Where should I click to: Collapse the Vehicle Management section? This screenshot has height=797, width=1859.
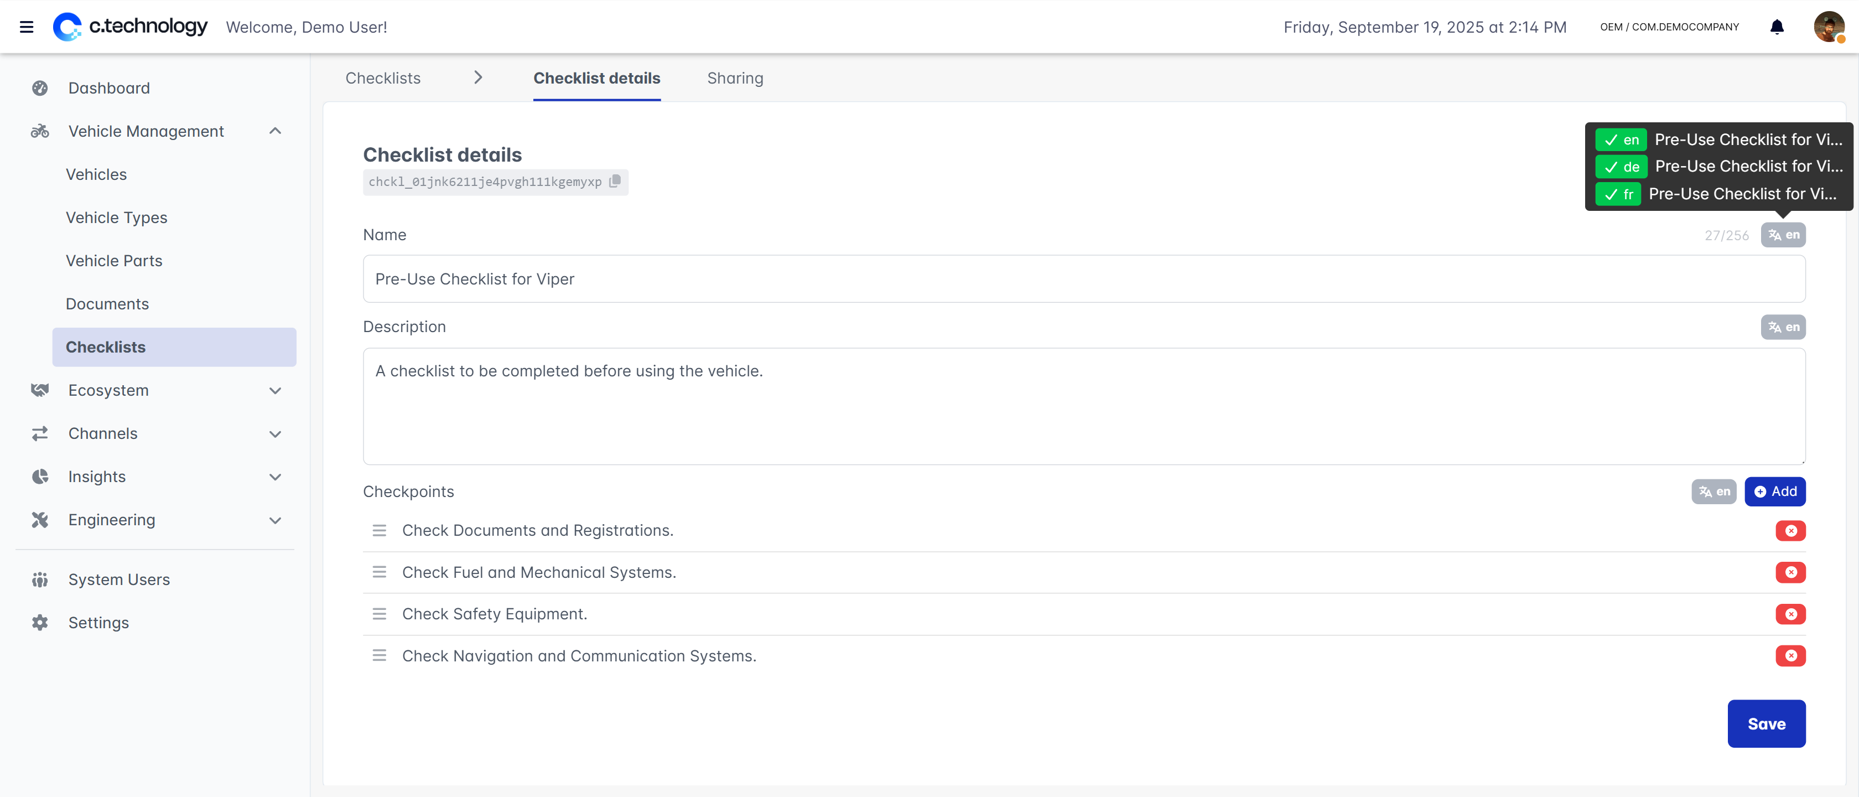pyautogui.click(x=275, y=131)
